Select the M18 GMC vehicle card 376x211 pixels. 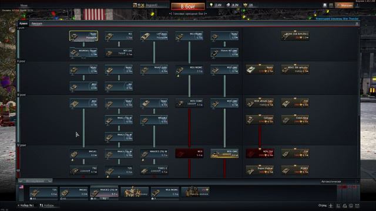point(224,103)
